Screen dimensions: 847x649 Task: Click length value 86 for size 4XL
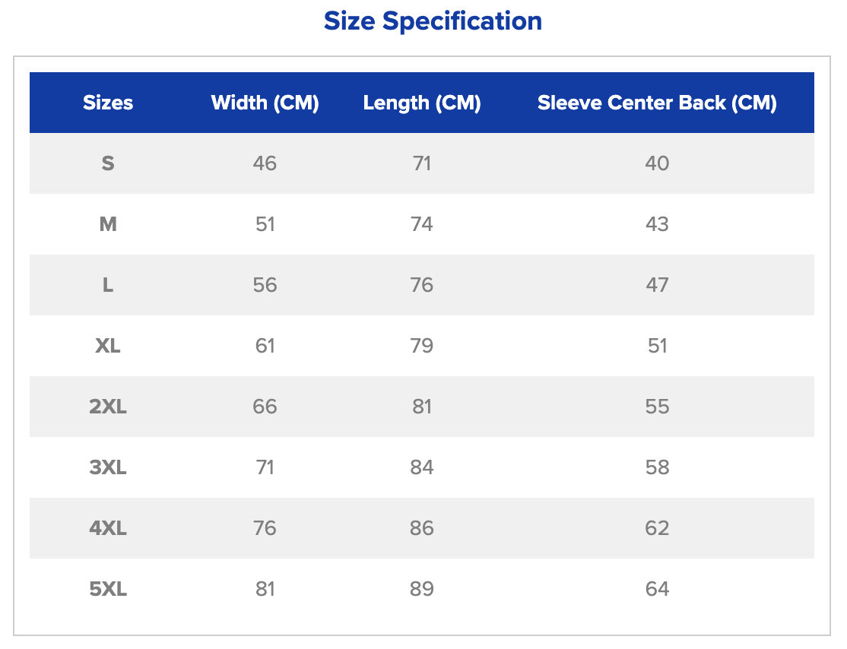tap(422, 528)
